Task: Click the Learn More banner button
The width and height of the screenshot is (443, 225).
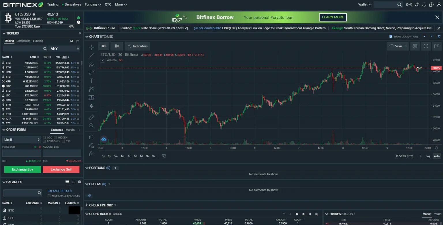Action: pos(333,17)
